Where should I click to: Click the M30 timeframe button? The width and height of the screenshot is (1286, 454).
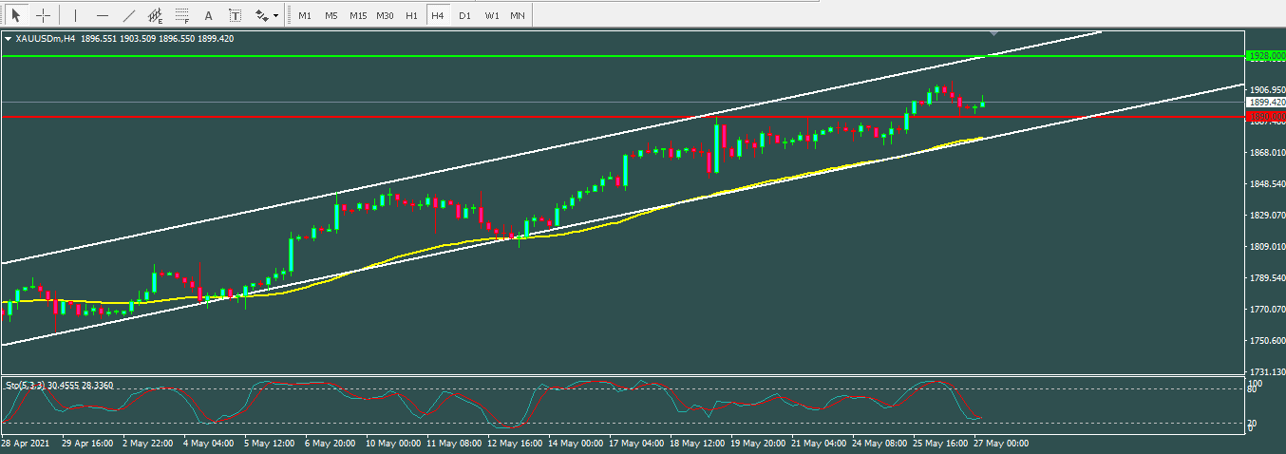385,15
